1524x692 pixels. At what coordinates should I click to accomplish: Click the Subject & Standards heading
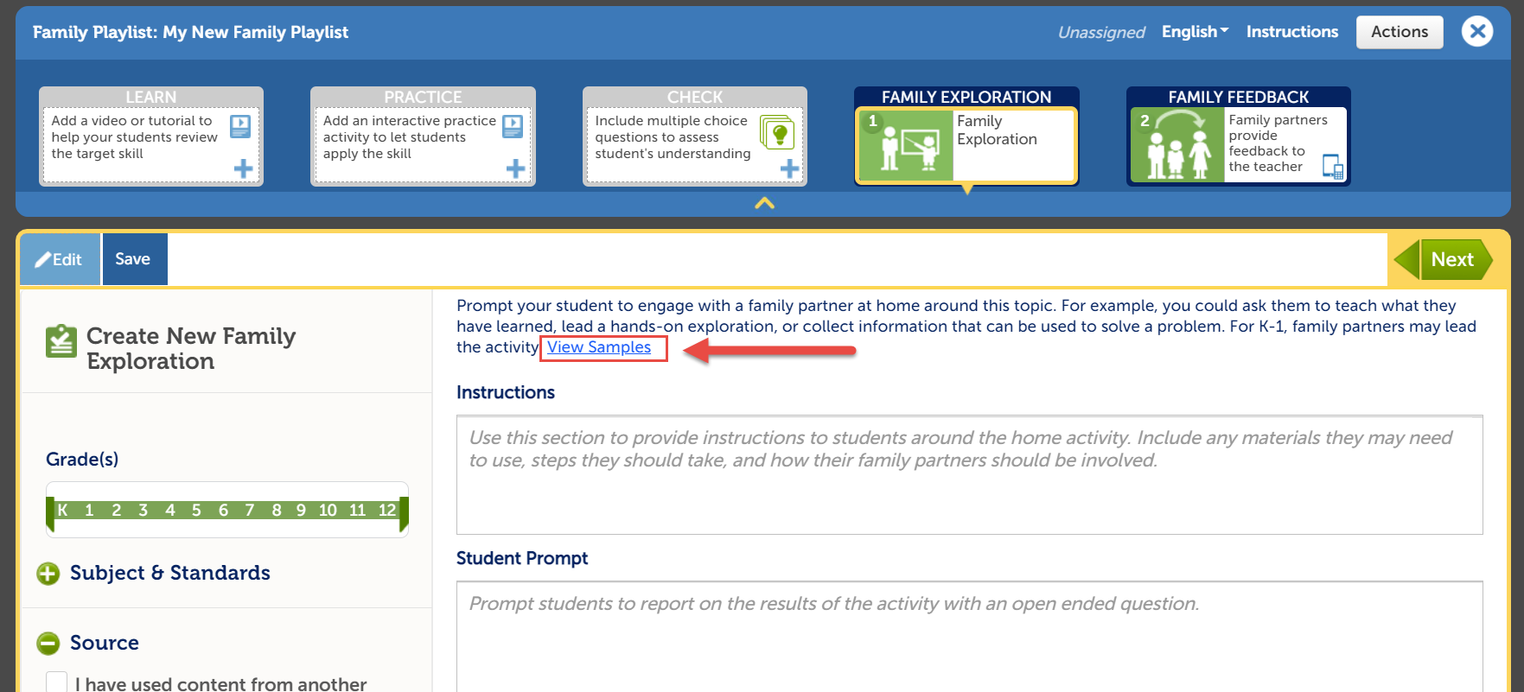(x=170, y=573)
